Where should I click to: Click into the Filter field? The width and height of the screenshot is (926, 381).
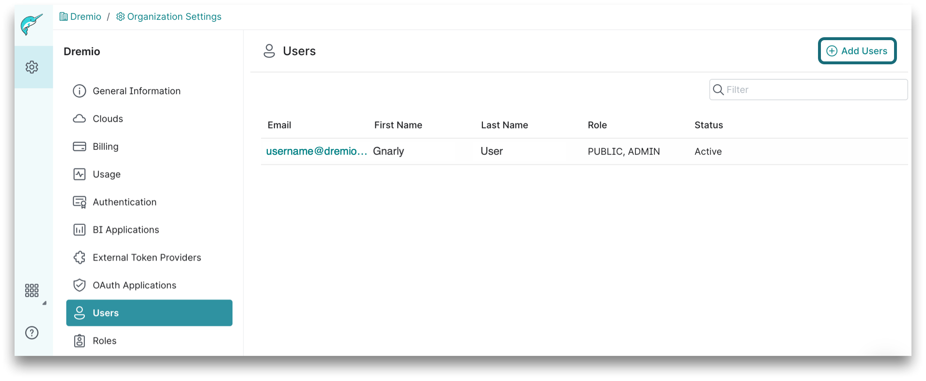808,89
